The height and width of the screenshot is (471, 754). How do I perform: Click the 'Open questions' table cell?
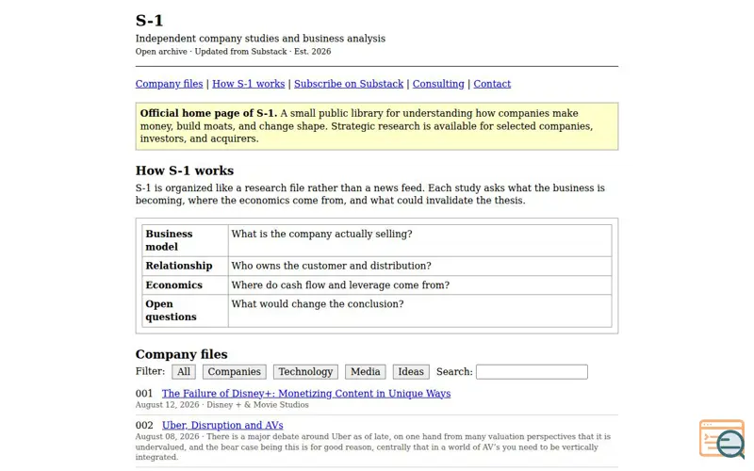[185, 311]
